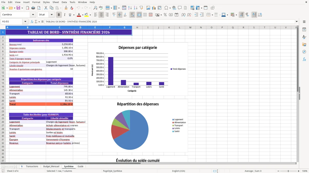Click Sort Descending icon
This screenshot has width=309, height=173.
(x=136, y=8)
